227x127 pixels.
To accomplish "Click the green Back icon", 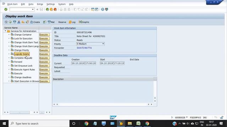I will pos(47,10).
